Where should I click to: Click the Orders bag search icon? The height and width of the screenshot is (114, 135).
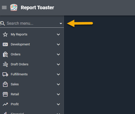pyautogui.click(x=5, y=54)
